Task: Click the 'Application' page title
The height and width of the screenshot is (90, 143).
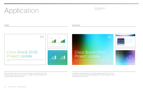Action: click(22, 11)
